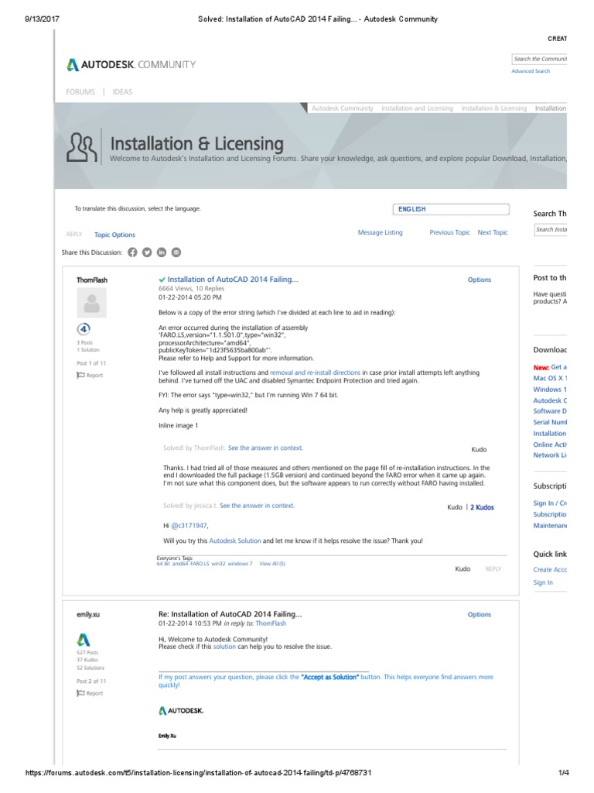Open emily.xu user profile name
Image resolution: width=594 pixels, height=793 pixels.
click(x=88, y=614)
